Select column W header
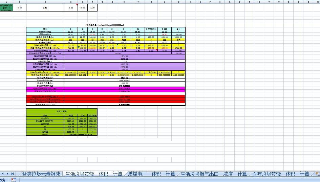 click(279, 2)
